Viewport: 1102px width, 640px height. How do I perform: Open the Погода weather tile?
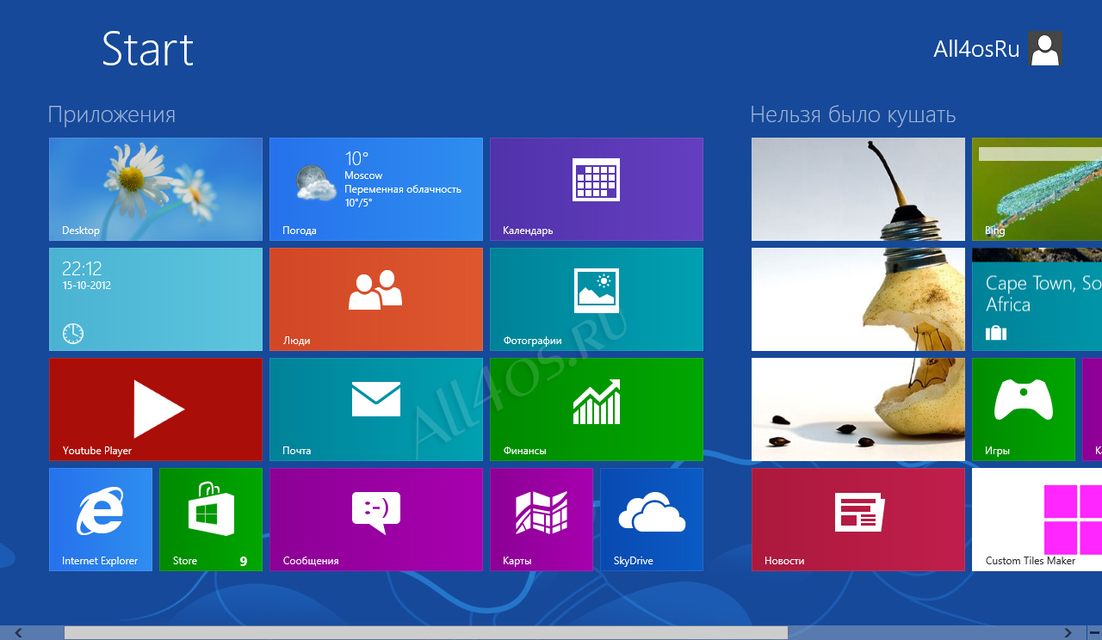[376, 189]
